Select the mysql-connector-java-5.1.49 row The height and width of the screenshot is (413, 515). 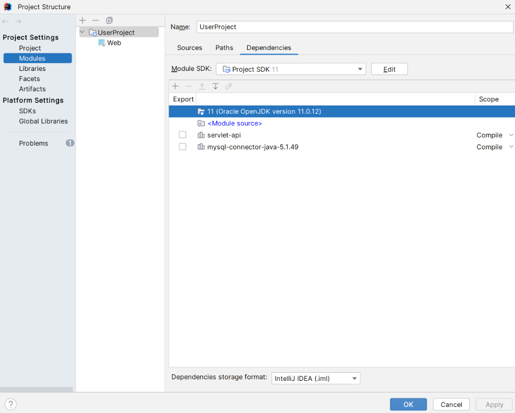pyautogui.click(x=342, y=147)
